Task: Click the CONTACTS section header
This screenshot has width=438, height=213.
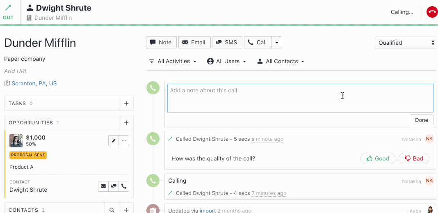Action: (x=55, y=210)
